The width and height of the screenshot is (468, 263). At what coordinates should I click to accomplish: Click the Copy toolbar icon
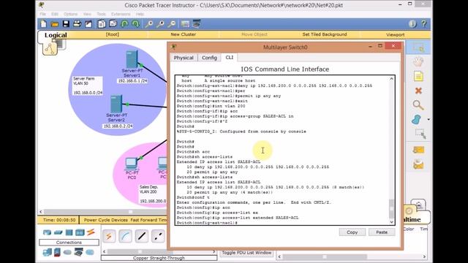(102, 24)
